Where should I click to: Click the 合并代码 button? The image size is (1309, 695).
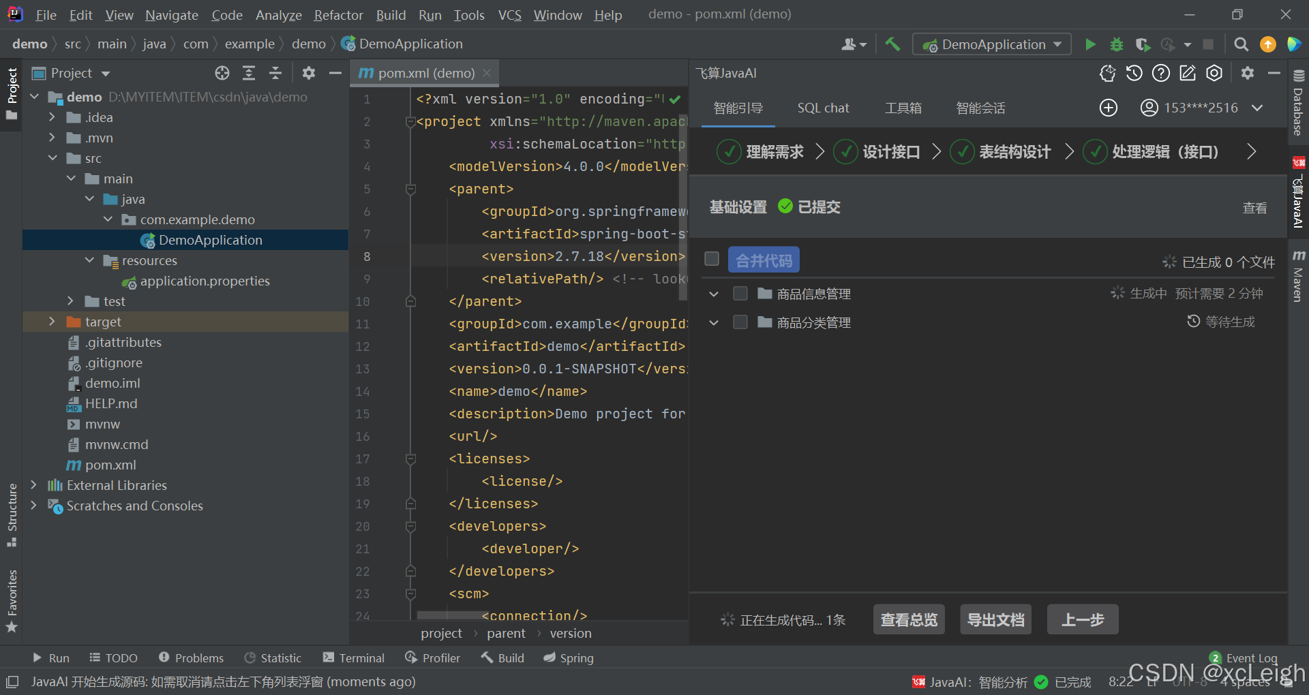764,260
